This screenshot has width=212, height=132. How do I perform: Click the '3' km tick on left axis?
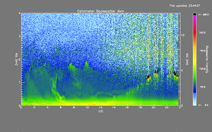(20, 36)
